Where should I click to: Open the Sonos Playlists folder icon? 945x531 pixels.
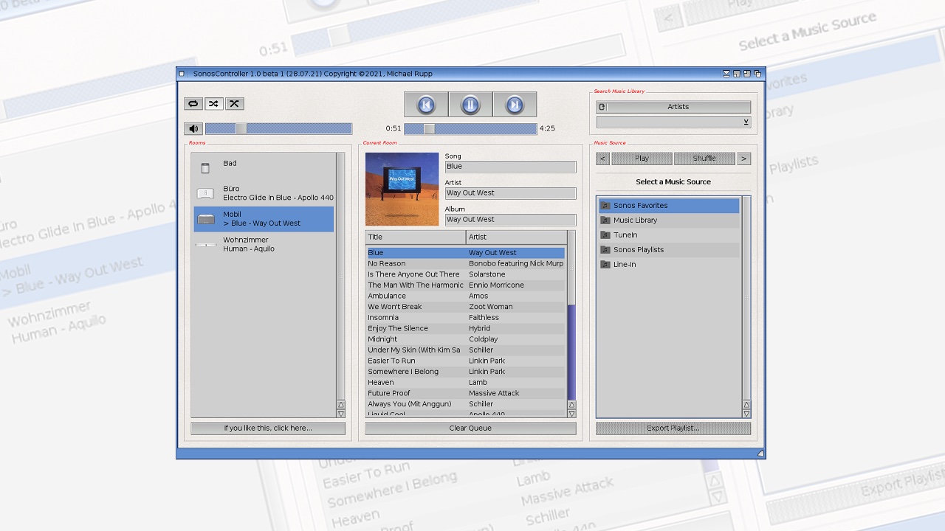605,250
